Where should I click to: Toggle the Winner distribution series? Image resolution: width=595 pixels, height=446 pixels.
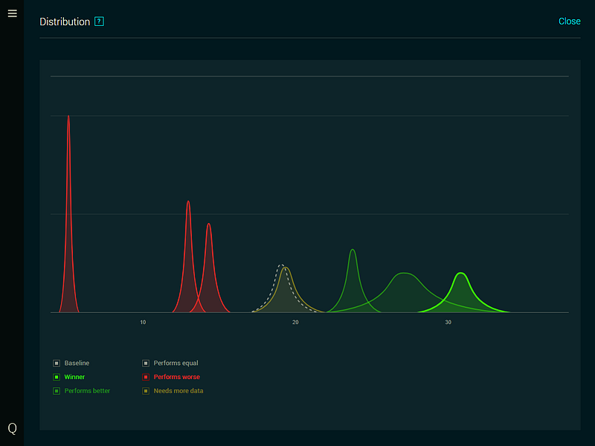(74, 377)
